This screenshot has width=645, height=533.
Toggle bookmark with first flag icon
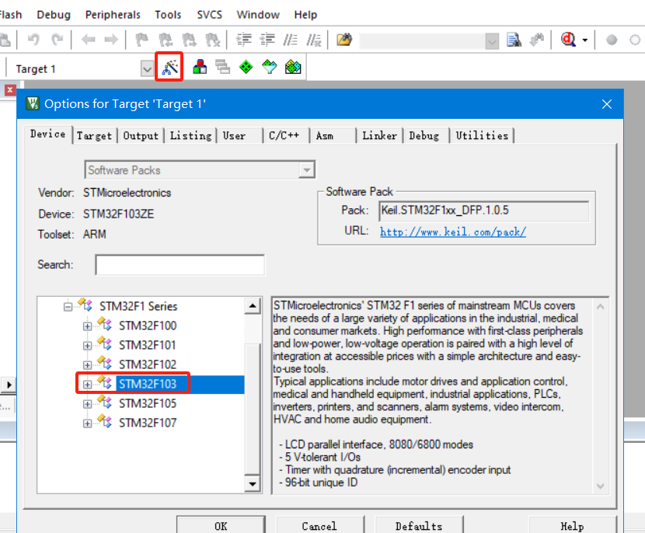[x=142, y=40]
